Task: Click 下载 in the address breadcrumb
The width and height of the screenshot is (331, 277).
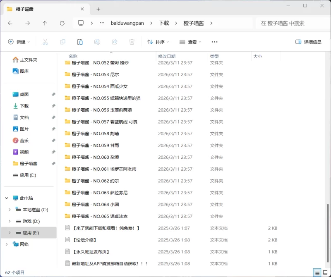Action: (164, 23)
